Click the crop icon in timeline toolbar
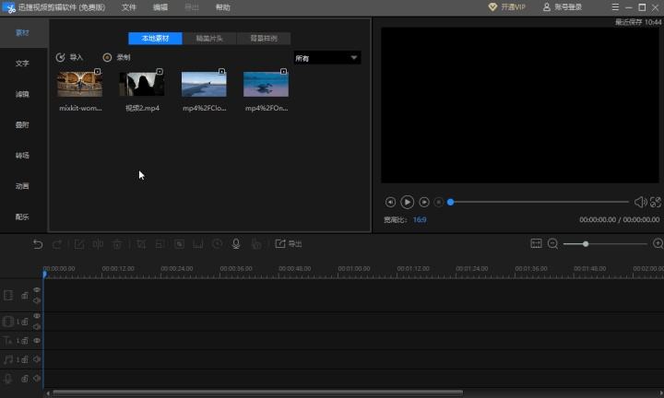This screenshot has width=664, height=398. 141,244
